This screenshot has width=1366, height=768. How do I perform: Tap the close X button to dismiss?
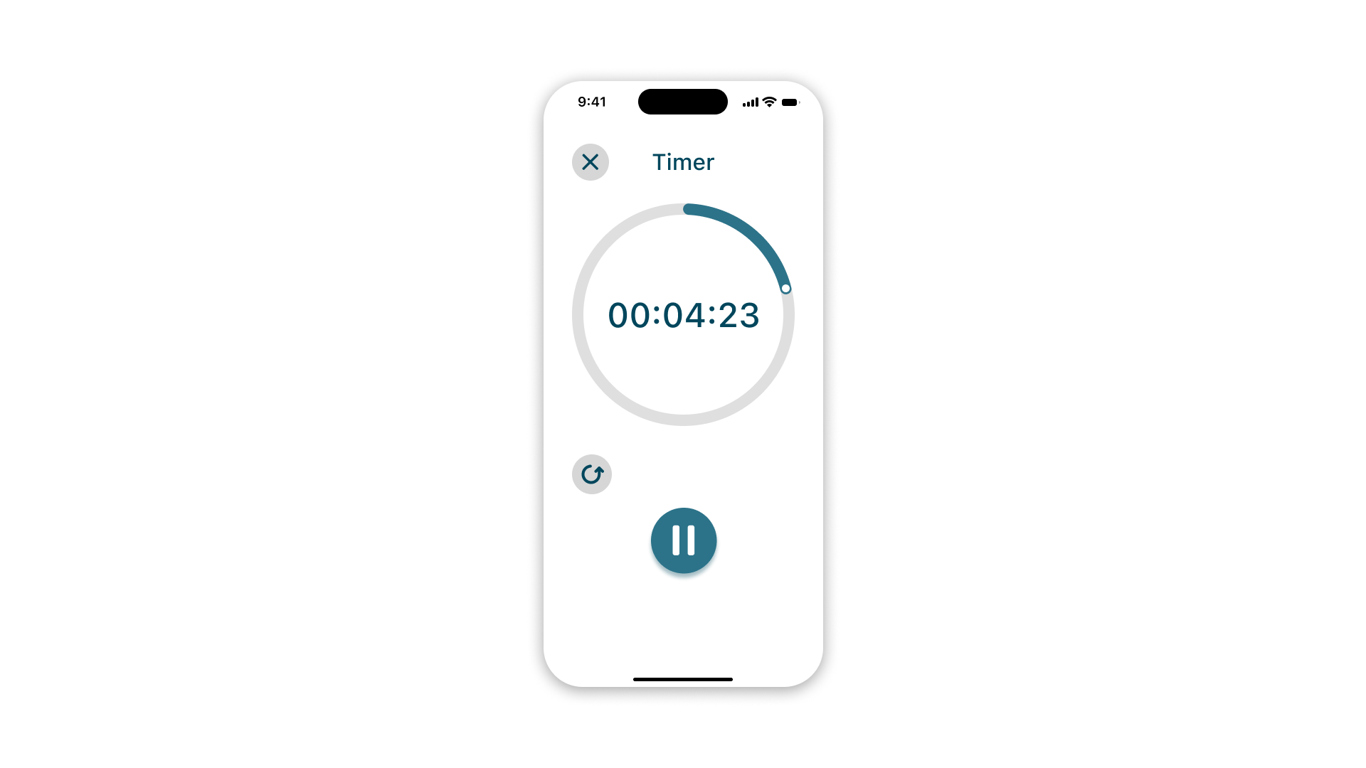point(589,161)
